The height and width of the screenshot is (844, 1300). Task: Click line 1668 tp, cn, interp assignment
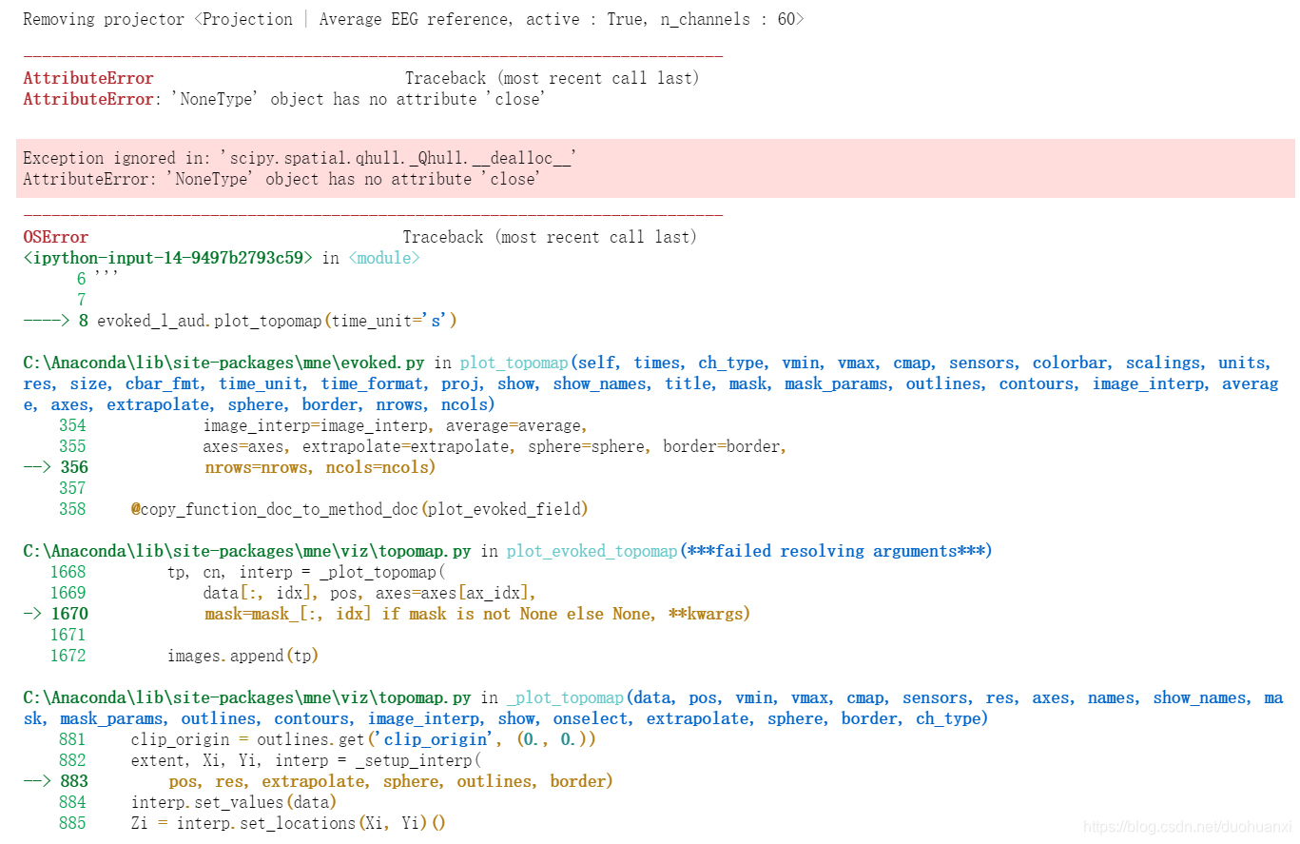[306, 572]
